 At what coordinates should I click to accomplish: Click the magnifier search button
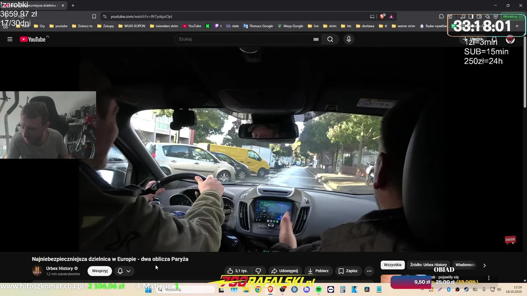[x=330, y=39]
